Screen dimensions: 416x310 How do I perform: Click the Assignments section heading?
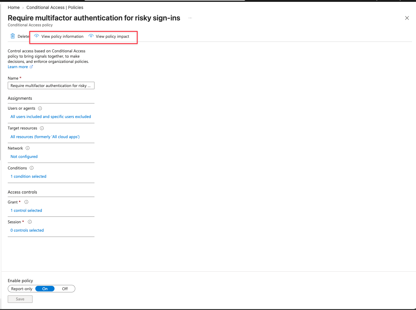tap(20, 98)
